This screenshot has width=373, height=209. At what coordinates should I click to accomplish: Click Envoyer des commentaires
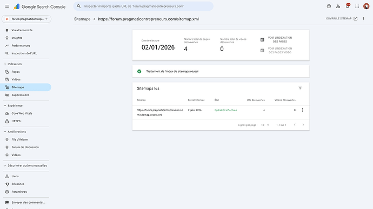pos(26,203)
